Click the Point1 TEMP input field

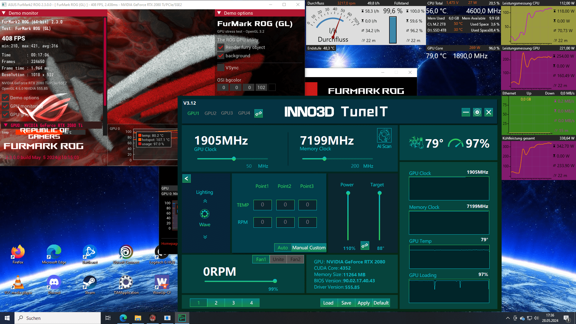tap(262, 205)
